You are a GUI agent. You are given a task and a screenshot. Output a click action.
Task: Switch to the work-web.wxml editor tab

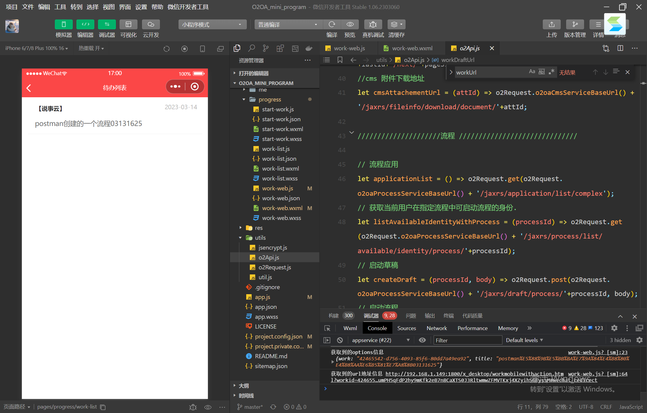[x=412, y=48]
